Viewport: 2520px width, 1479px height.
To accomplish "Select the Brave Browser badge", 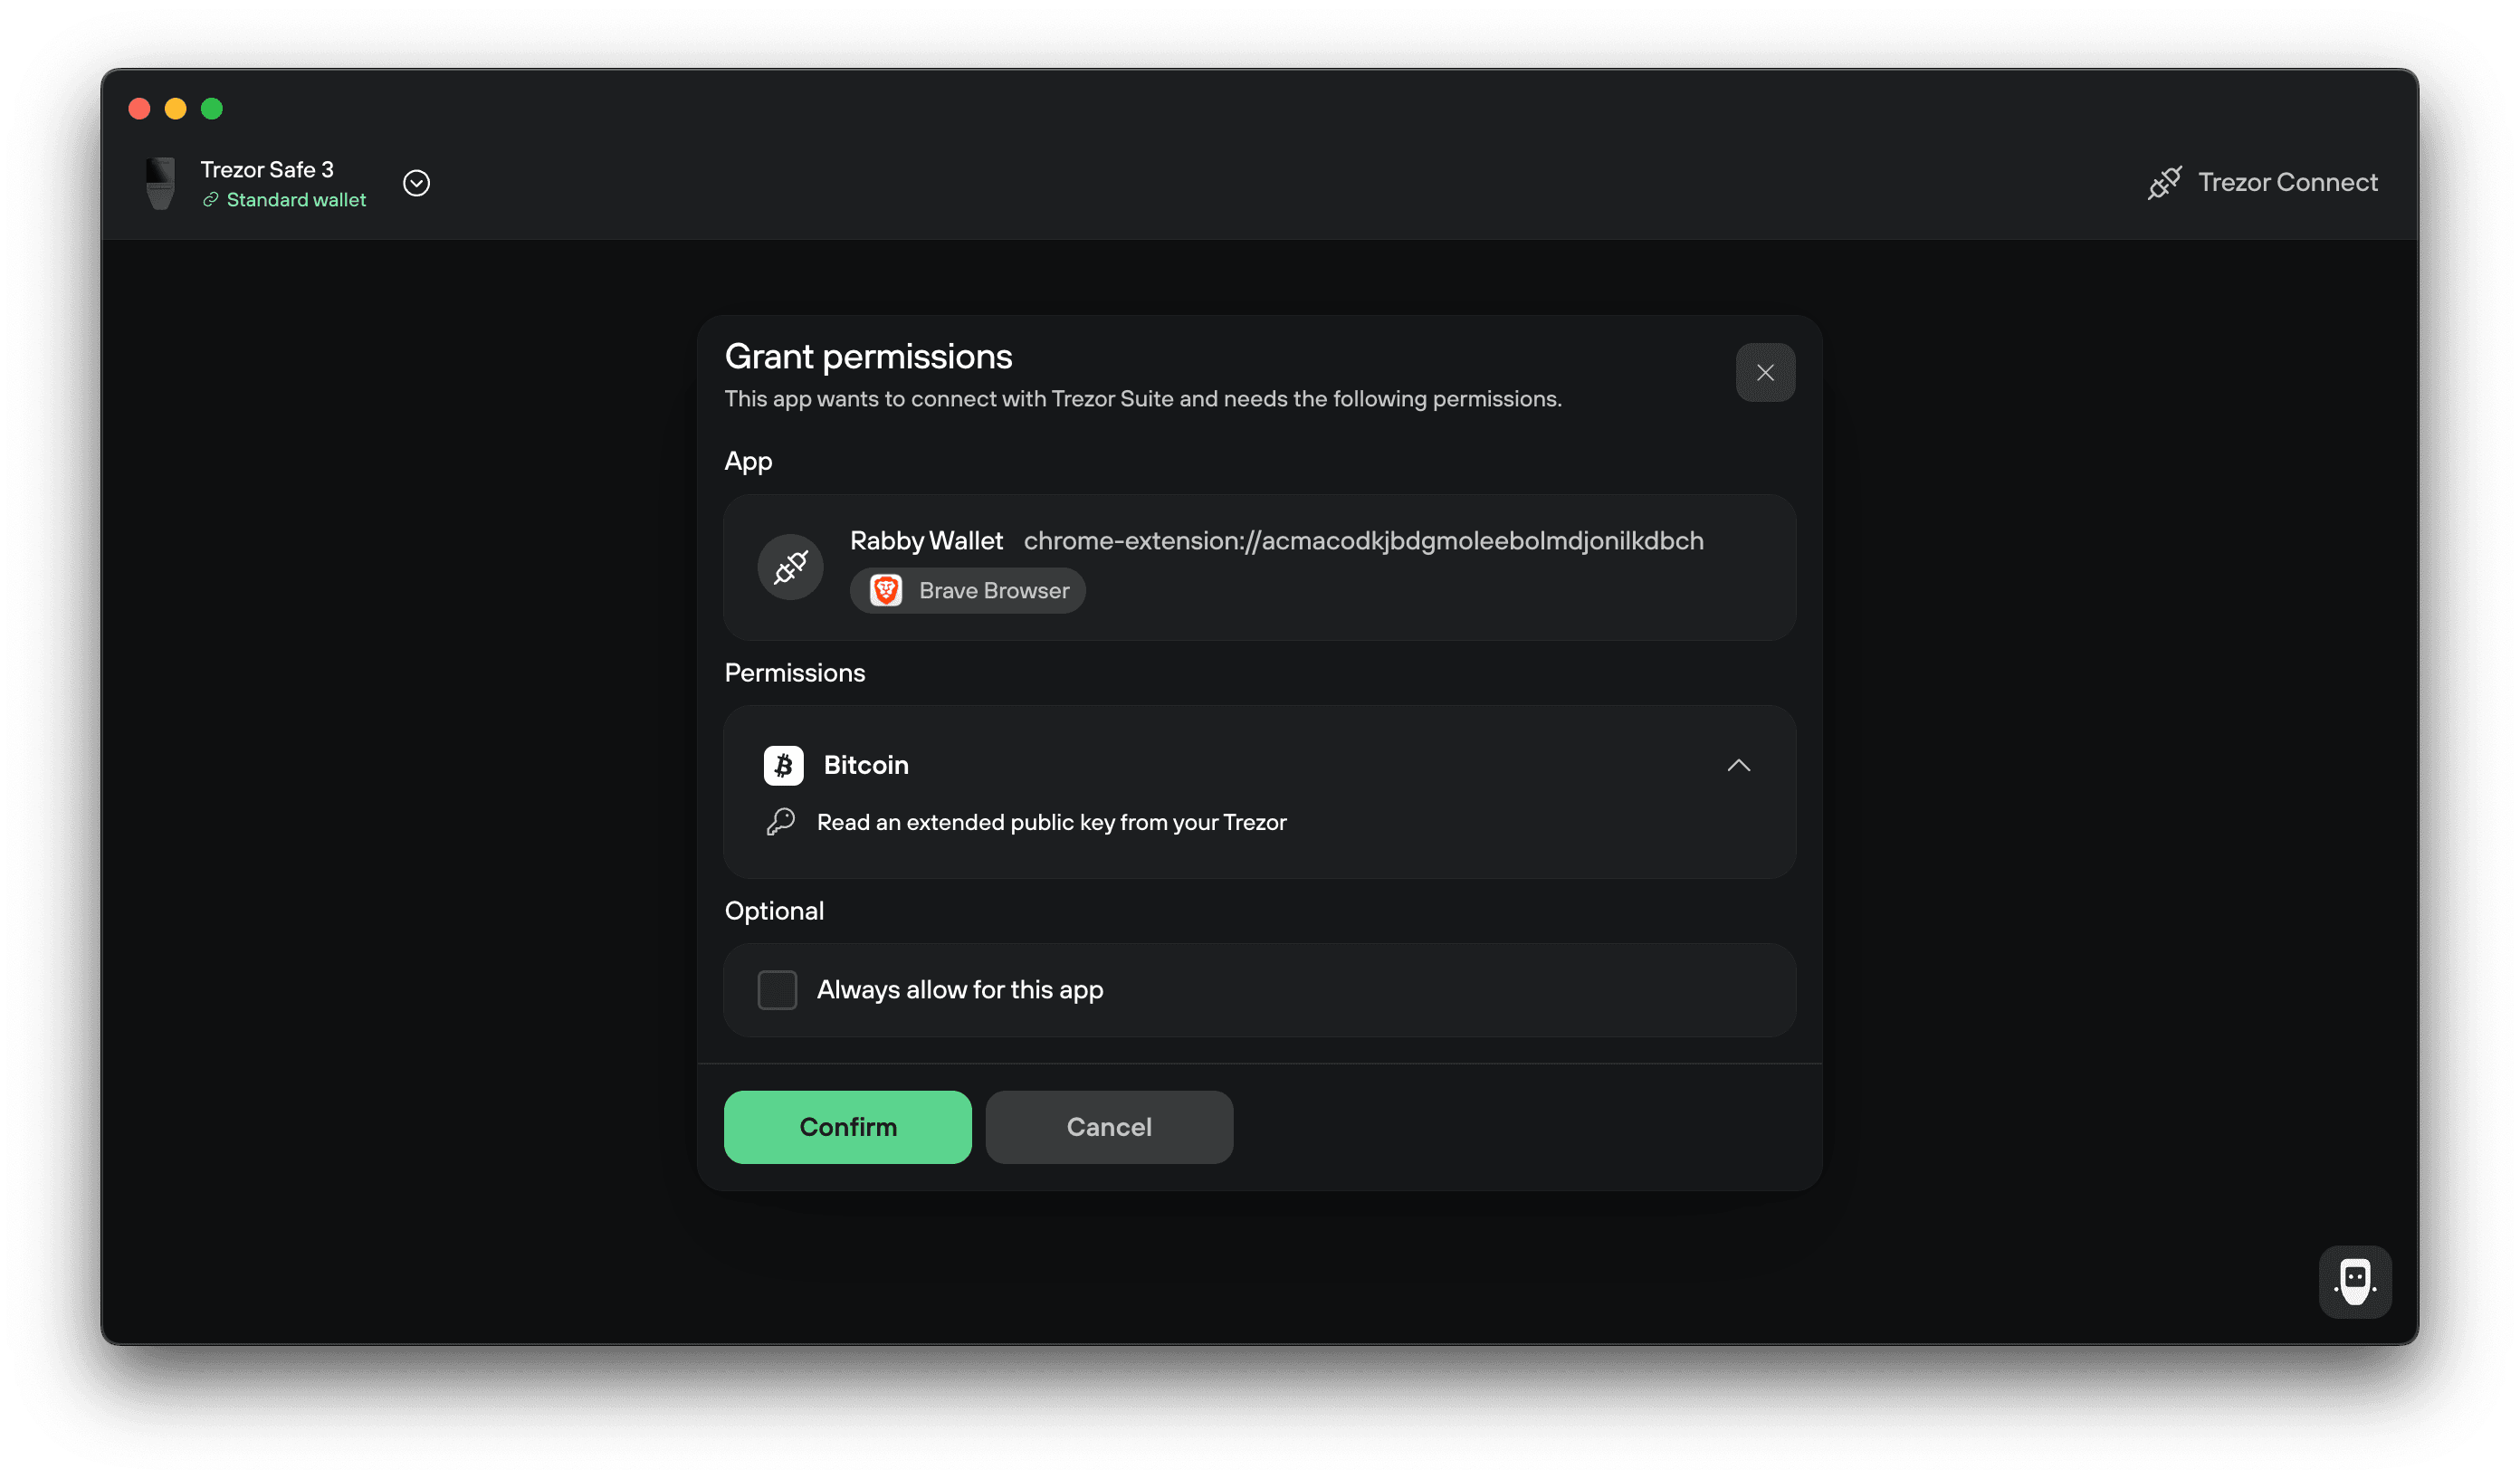I will [x=967, y=591].
